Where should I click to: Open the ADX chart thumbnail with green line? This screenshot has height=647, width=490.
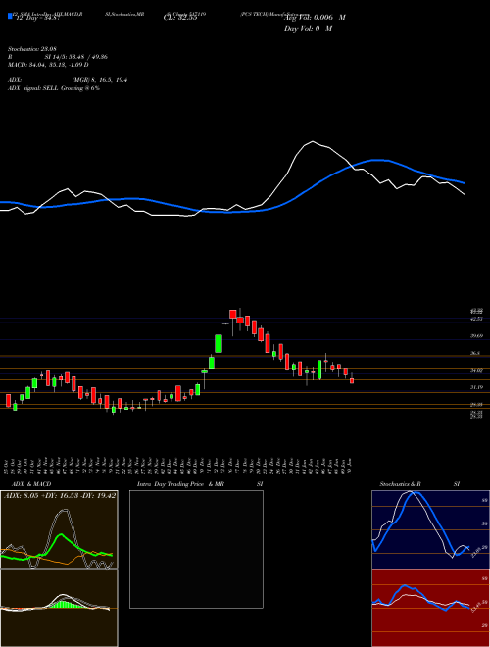pyautogui.click(x=59, y=529)
